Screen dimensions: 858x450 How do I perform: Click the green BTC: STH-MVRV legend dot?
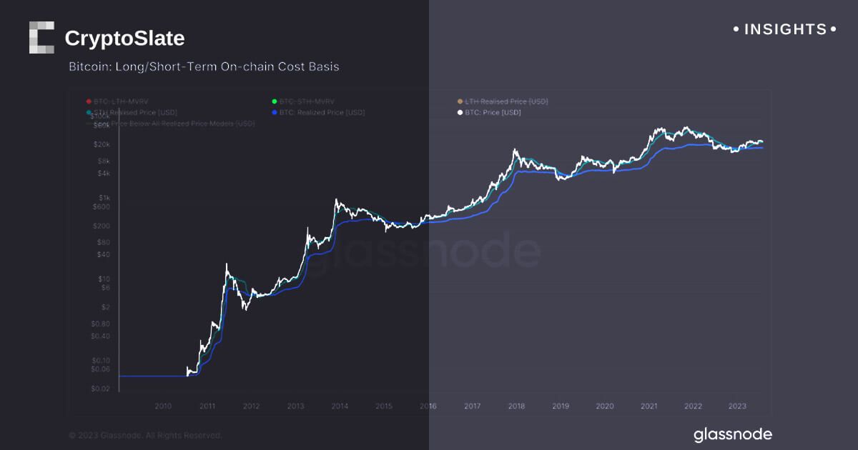coord(274,101)
